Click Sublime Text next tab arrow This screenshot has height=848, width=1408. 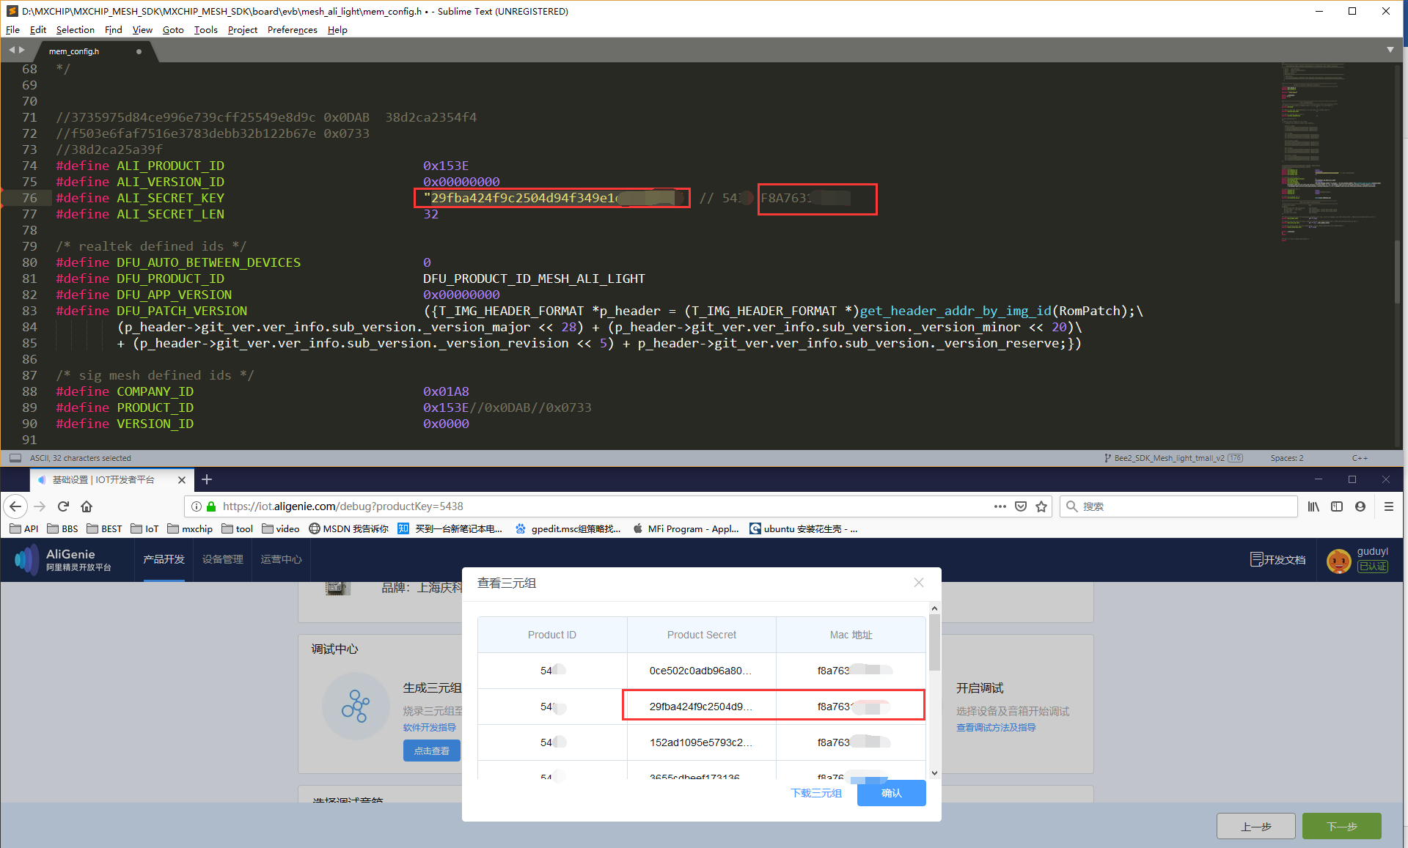click(22, 51)
